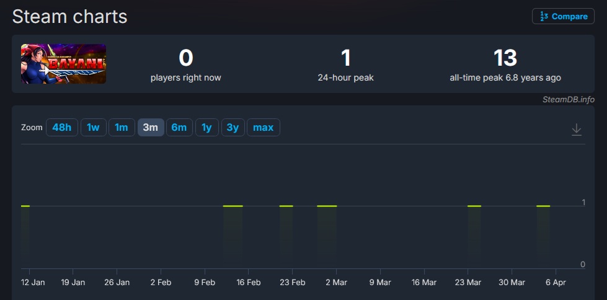
Task: Click the y-axis value 1
Action: point(583,202)
